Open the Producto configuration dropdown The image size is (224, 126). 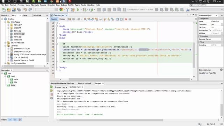coord(207,9)
